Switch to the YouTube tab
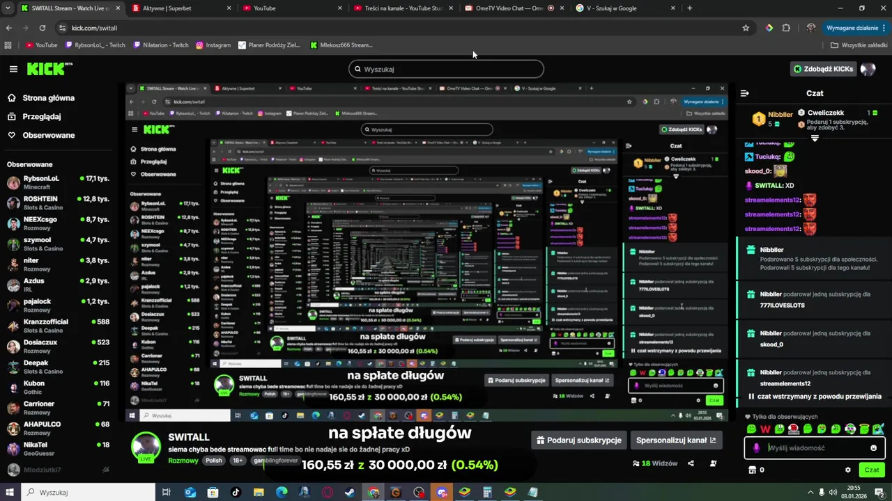892x501 pixels. point(291,8)
